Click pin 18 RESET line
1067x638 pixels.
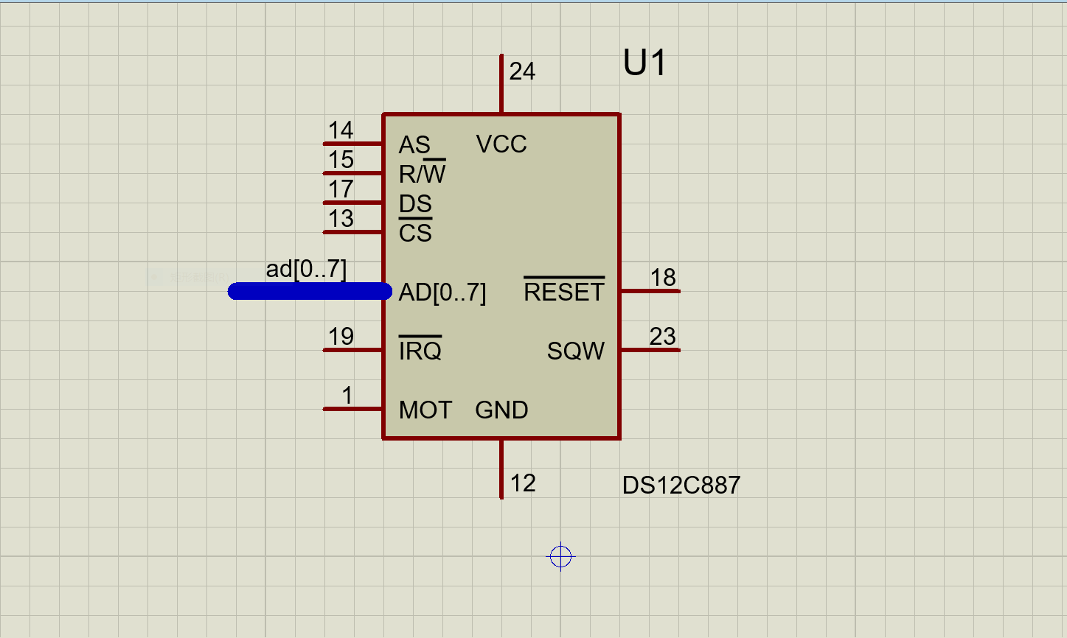pos(650,291)
